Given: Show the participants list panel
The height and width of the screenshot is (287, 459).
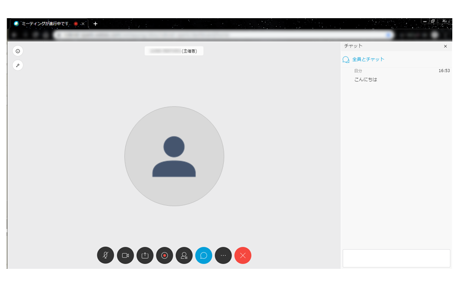Looking at the screenshot, I should click(184, 255).
